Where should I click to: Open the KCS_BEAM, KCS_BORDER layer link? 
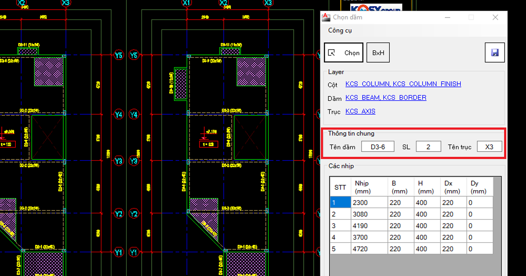tap(386, 98)
